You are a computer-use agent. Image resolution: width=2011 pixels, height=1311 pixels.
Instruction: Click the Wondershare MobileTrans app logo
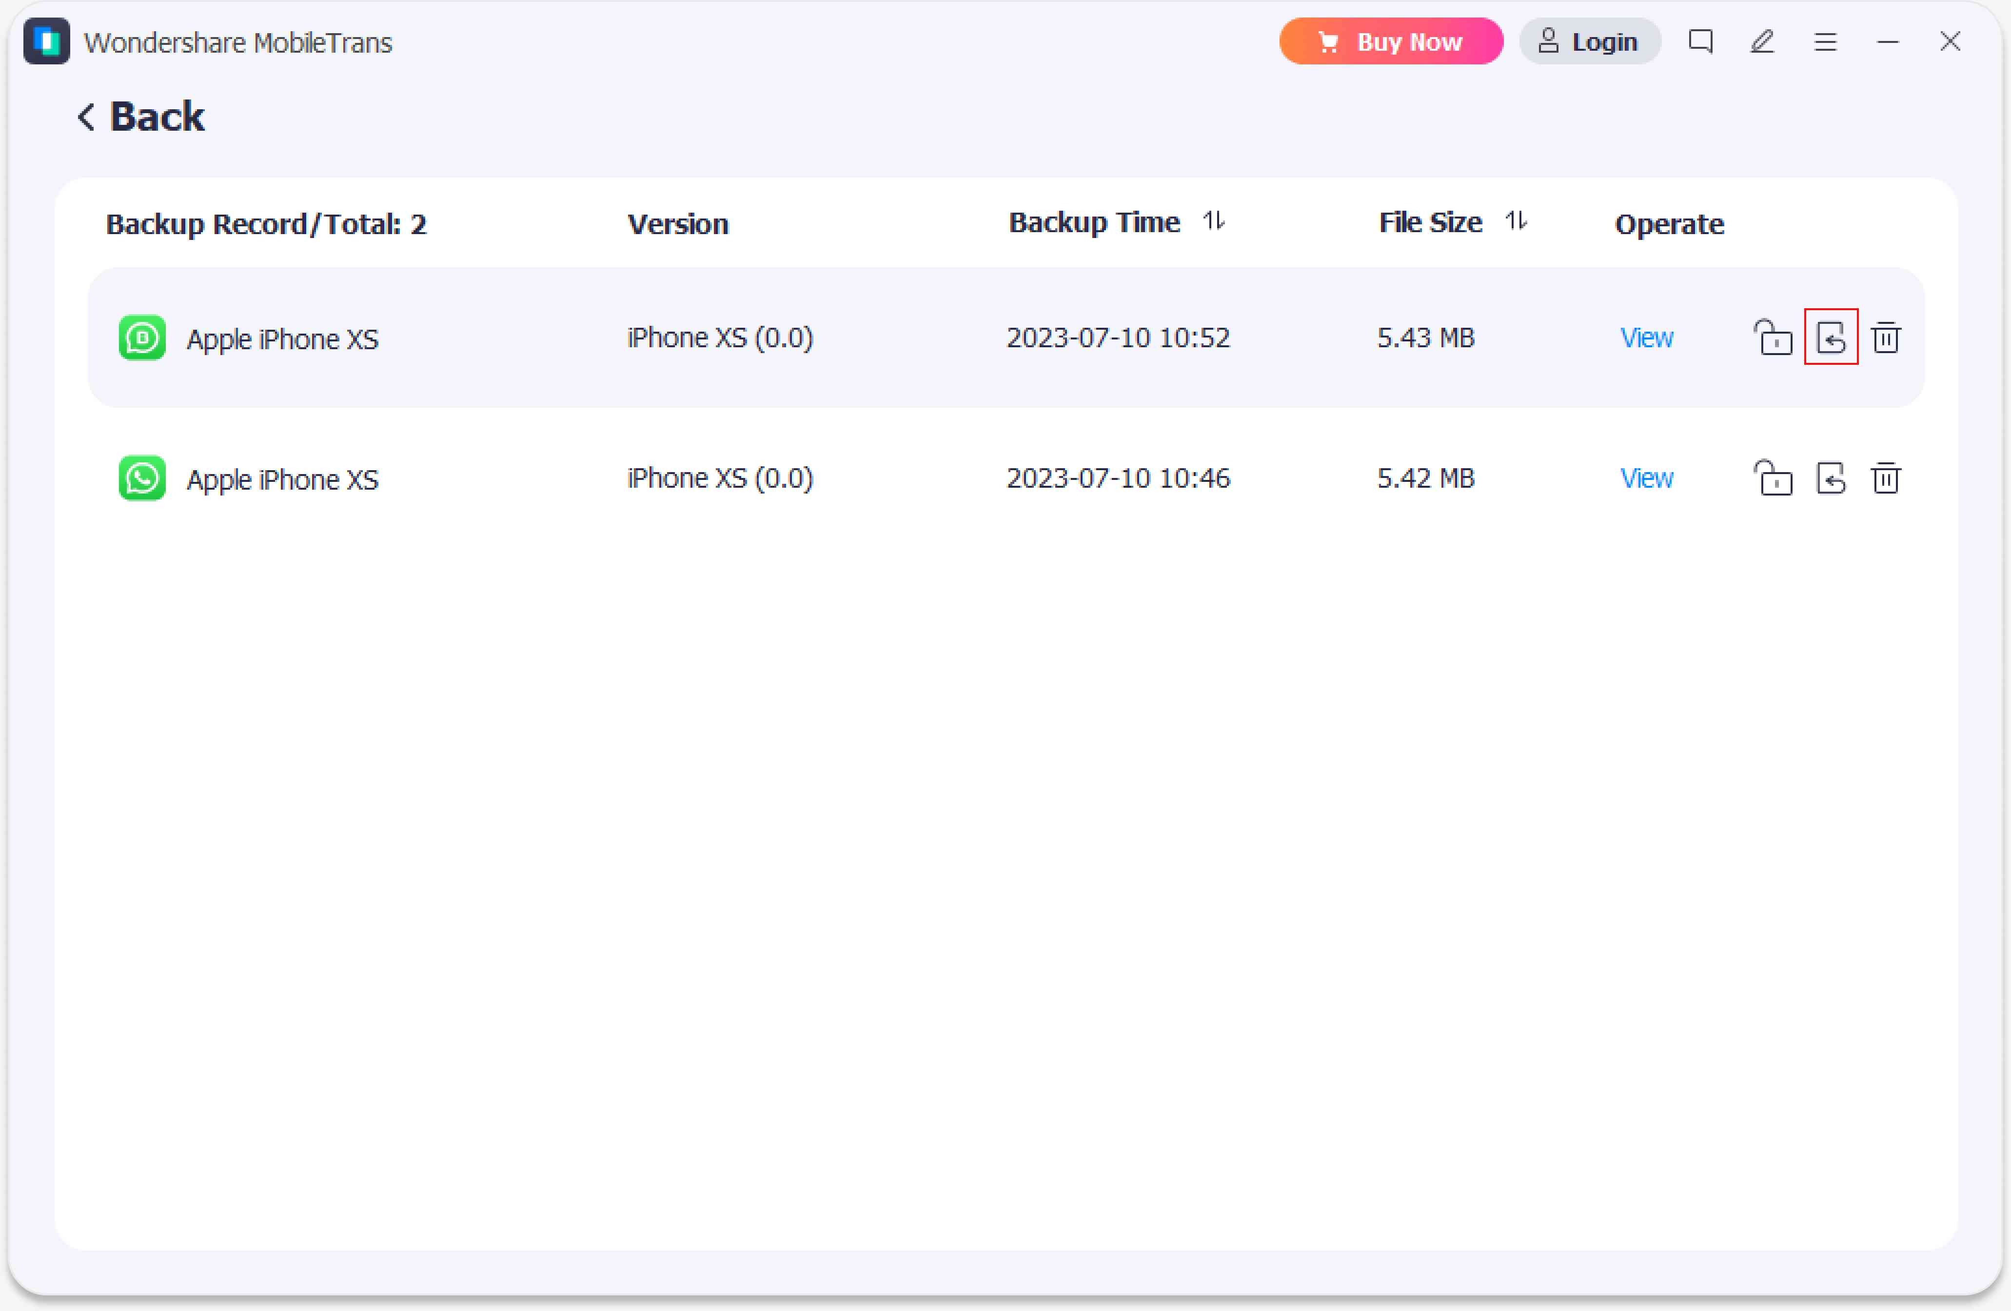coord(46,41)
